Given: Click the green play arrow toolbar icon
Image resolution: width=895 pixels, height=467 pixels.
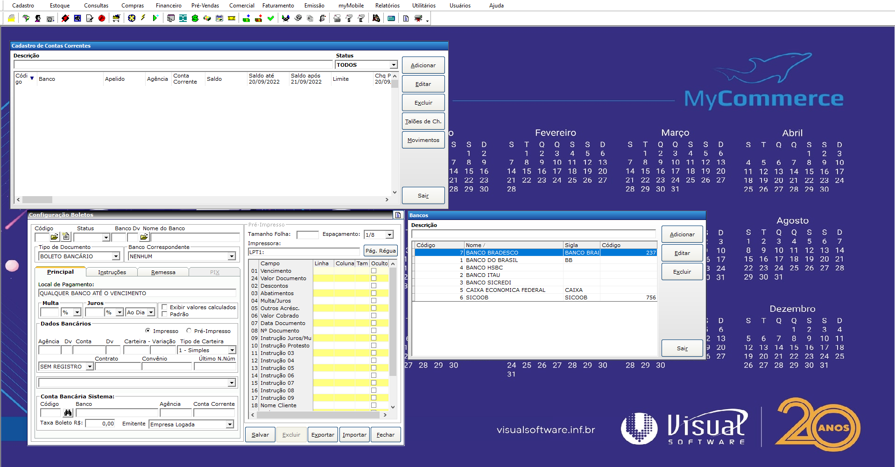Looking at the screenshot, I should click(x=155, y=18).
